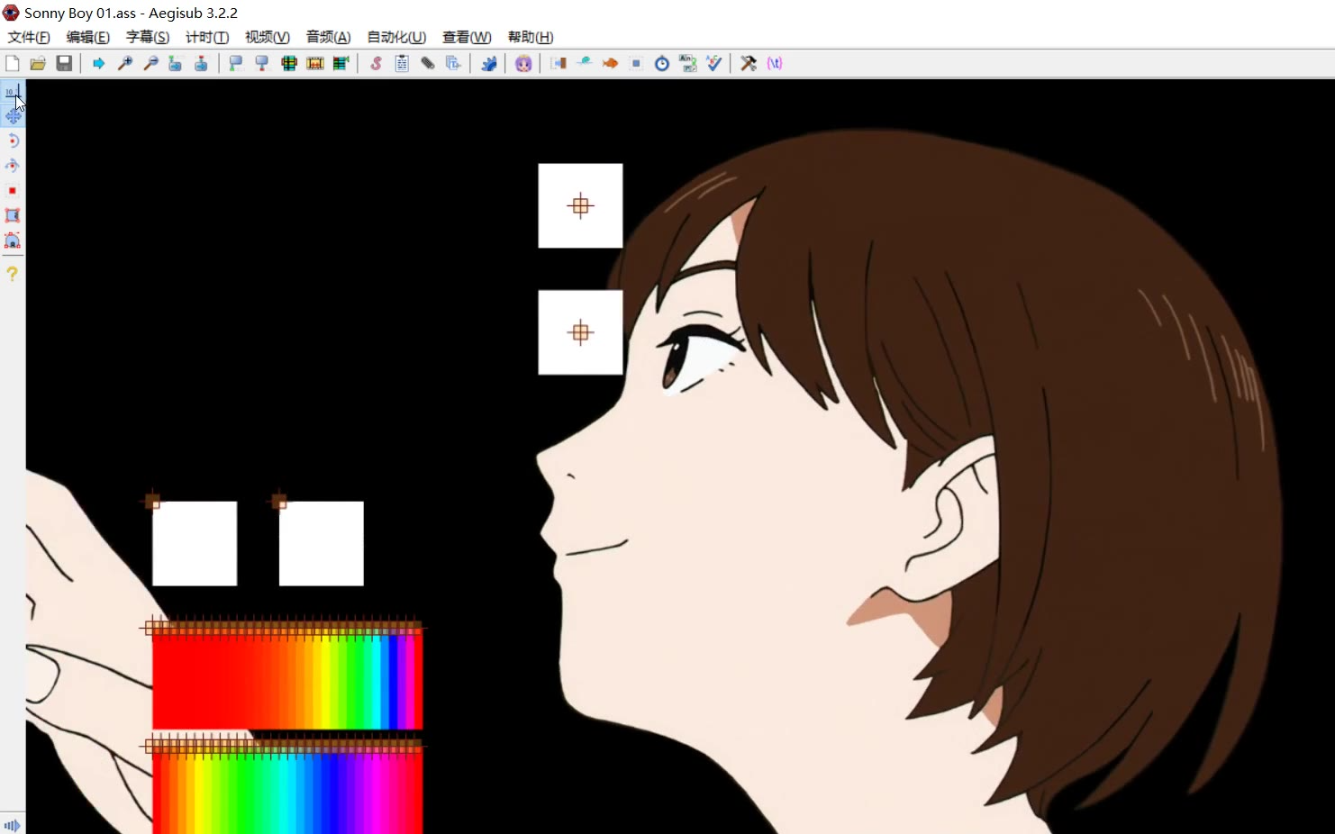Viewport: 1335px width, 834px height.
Task: Open visual typesetting help question mark
Action: (x=13, y=273)
